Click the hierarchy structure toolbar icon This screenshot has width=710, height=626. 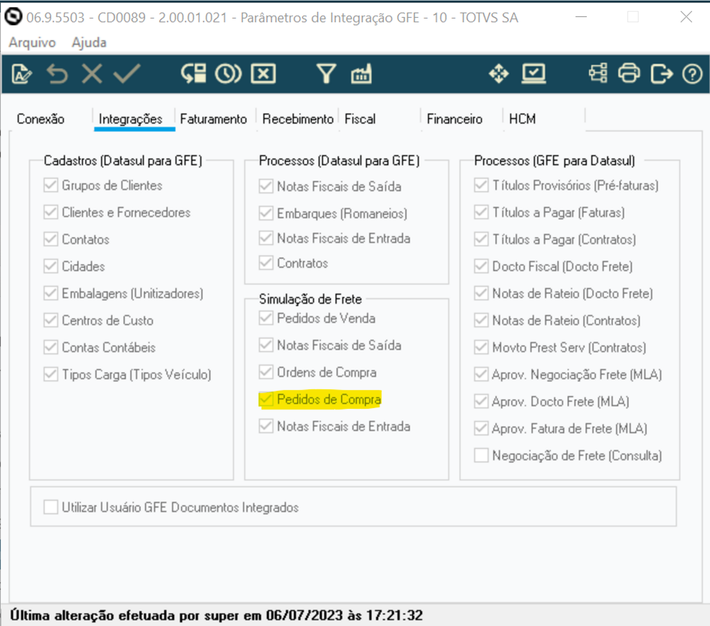pos(598,74)
